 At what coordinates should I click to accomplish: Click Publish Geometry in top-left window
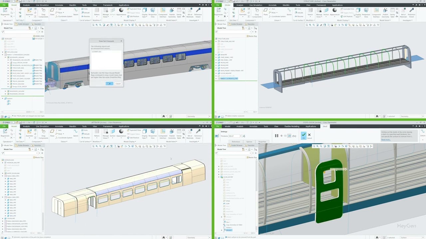coord(172,13)
